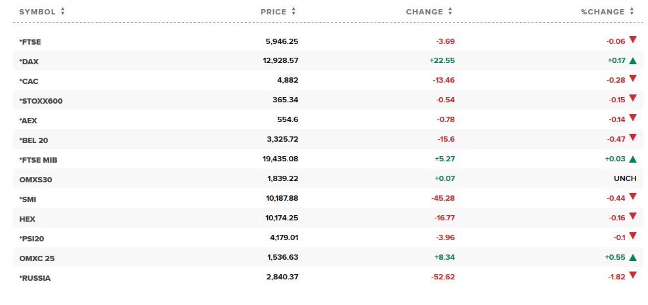
Task: Click the %CHANGE column header
Action: pos(603,12)
